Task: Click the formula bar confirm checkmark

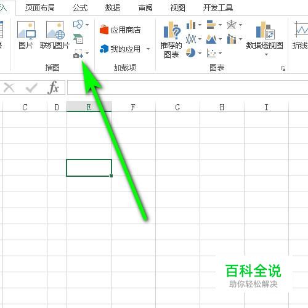Action: click(x=31, y=87)
